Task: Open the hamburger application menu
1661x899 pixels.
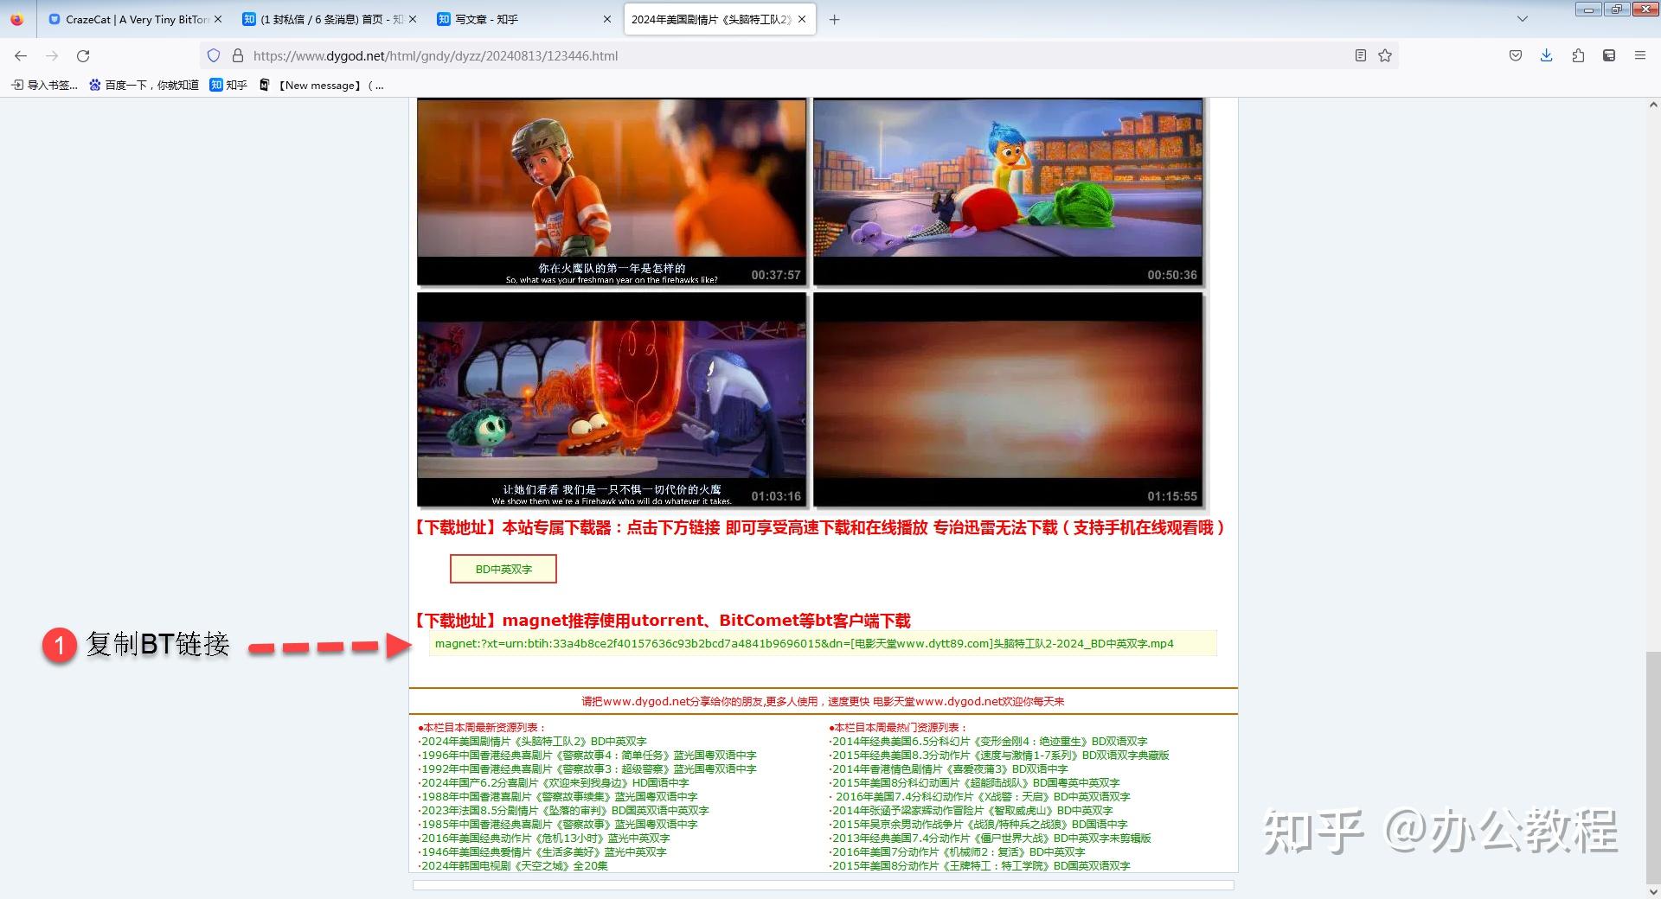Action: [1639, 55]
